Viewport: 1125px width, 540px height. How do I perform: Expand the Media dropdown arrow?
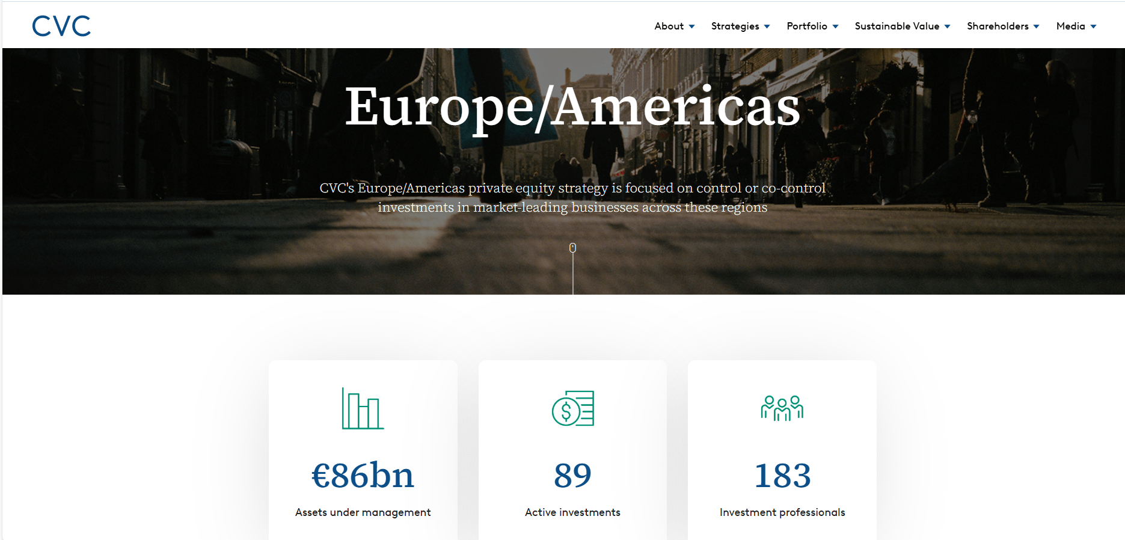click(x=1094, y=26)
